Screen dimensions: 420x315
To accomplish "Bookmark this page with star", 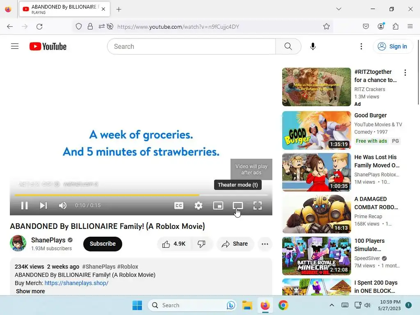I will [x=326, y=27].
